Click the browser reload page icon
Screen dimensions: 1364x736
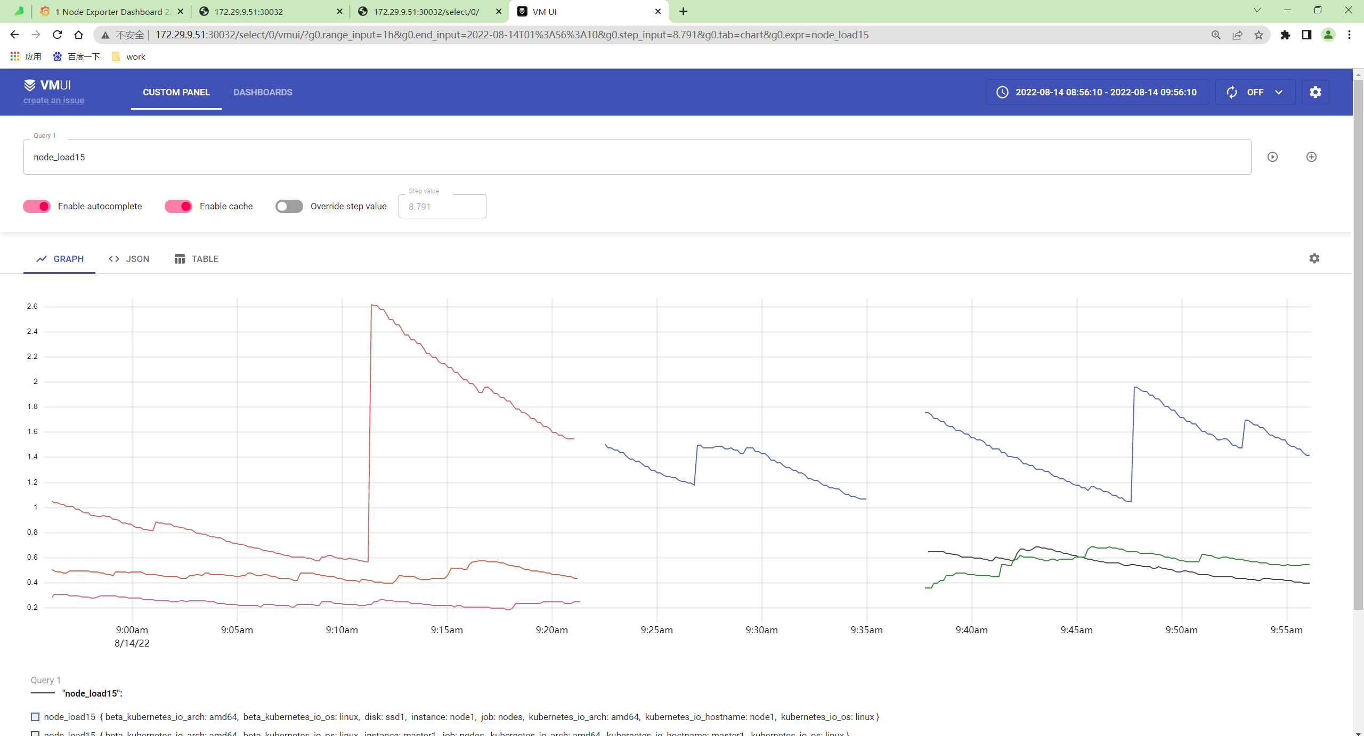click(x=58, y=35)
